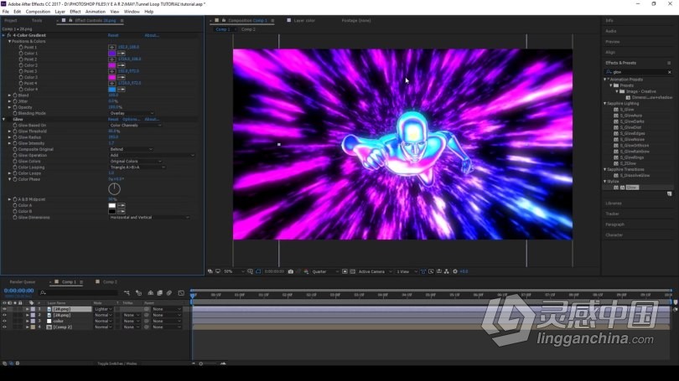
Task: Select the S_GlowRainbow effect preset
Action: coord(635,152)
